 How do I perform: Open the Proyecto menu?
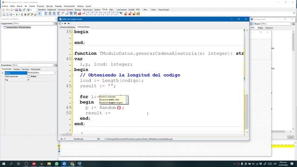pos(40,6)
